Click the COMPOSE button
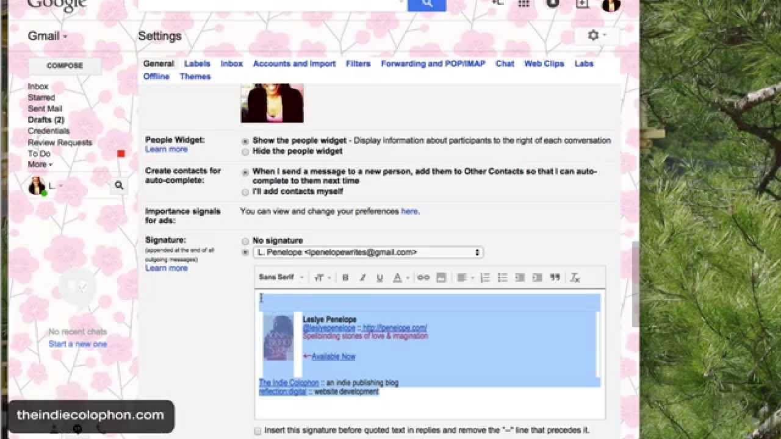The image size is (781, 439). click(x=65, y=66)
